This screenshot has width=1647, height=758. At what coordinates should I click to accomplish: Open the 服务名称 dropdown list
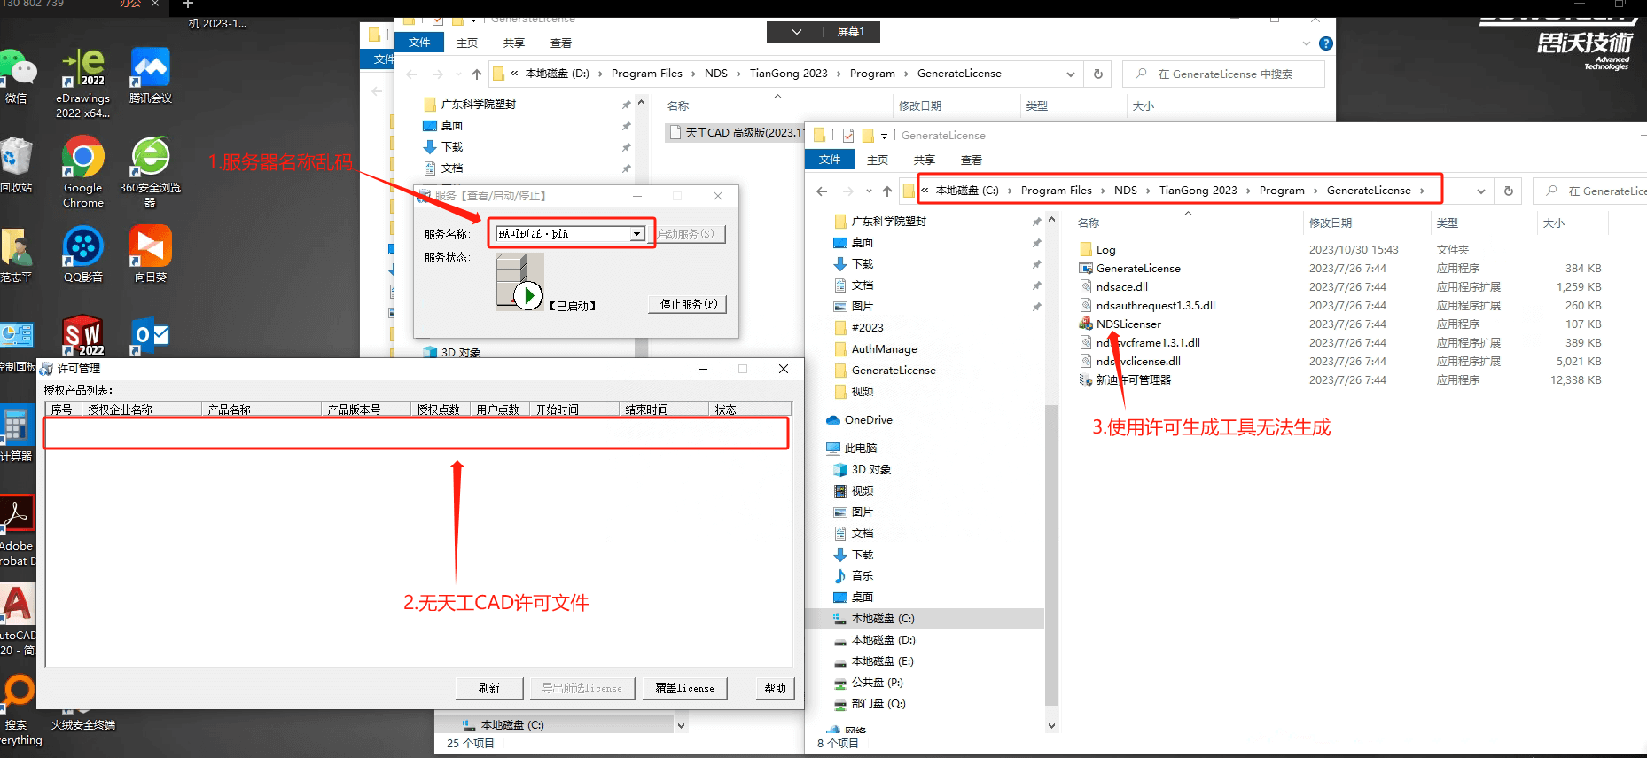[x=636, y=234]
